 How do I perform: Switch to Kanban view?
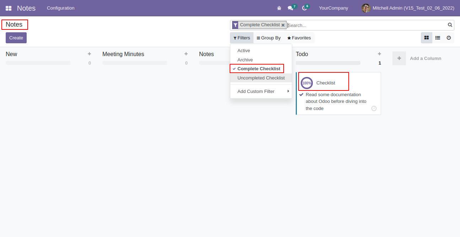[x=427, y=38]
